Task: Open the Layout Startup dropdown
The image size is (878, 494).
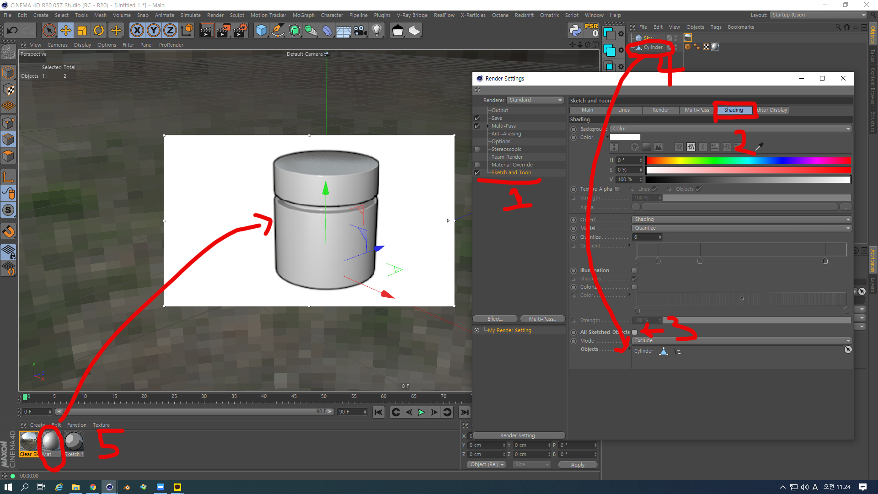Action: [x=819, y=15]
